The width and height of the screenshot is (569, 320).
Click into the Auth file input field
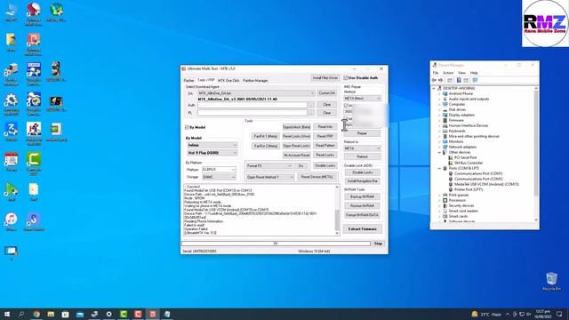(252, 105)
